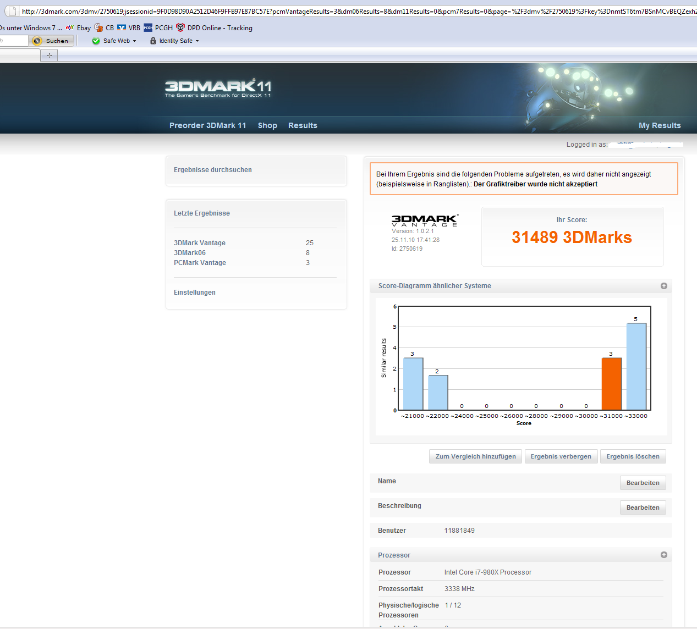Open the Results menu item
The image size is (697, 629).
coord(303,125)
